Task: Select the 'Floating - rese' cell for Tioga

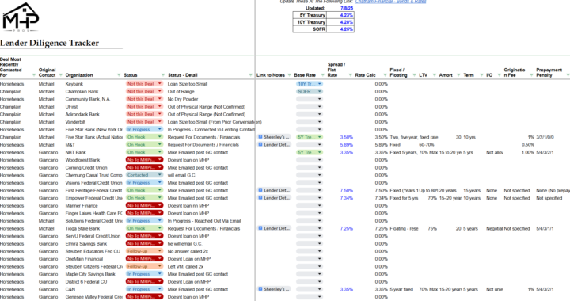Action: pos(404,229)
